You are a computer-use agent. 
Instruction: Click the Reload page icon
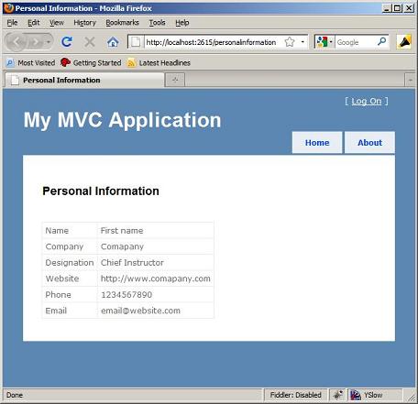click(67, 42)
